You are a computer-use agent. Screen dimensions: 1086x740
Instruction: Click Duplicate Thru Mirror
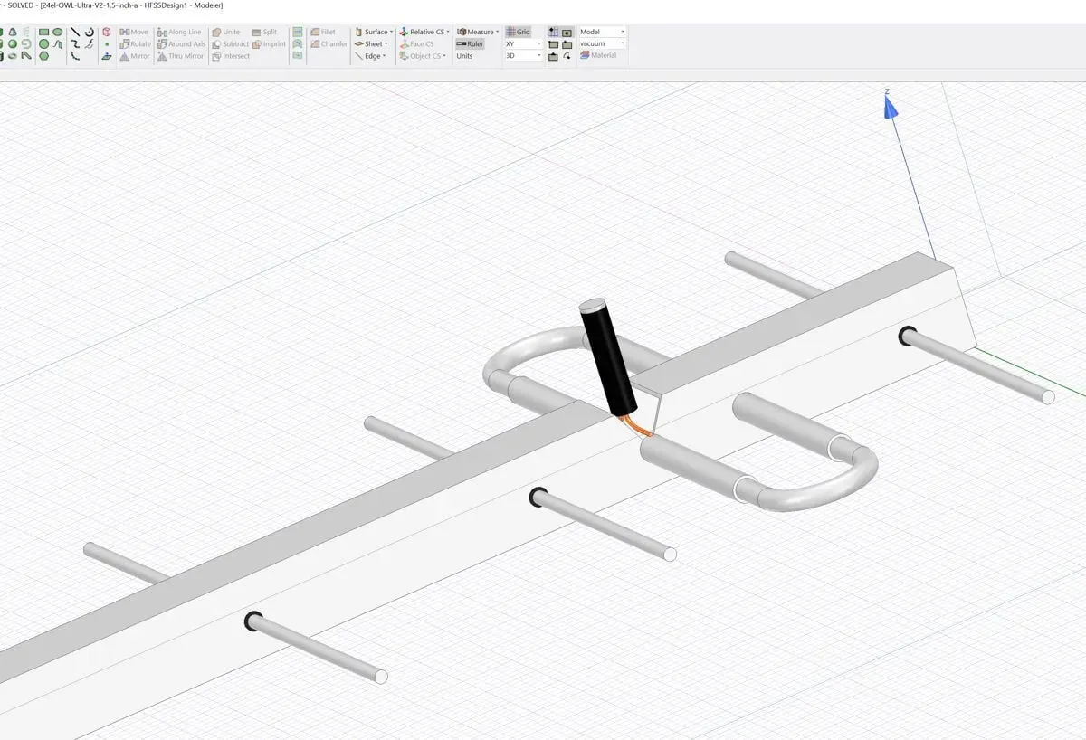[180, 56]
